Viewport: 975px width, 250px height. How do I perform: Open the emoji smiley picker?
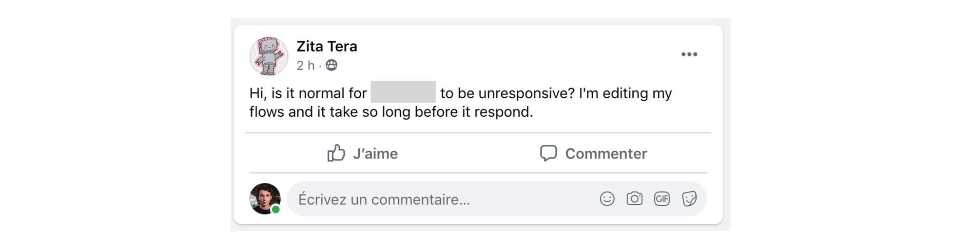[x=607, y=199]
